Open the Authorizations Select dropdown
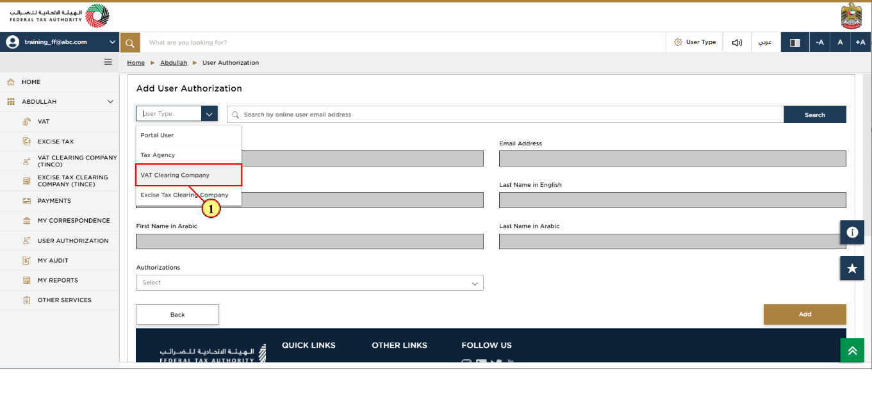 click(309, 282)
